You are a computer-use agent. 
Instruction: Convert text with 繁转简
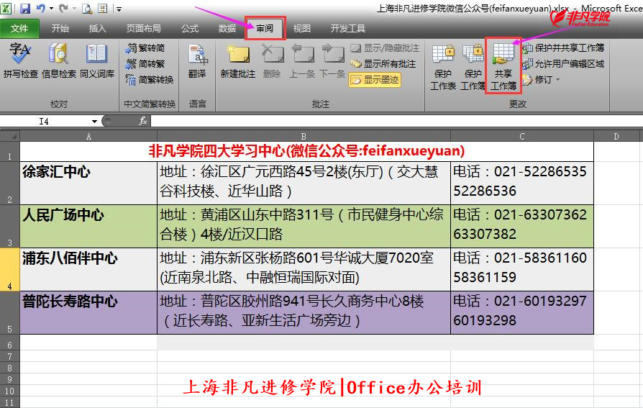145,48
